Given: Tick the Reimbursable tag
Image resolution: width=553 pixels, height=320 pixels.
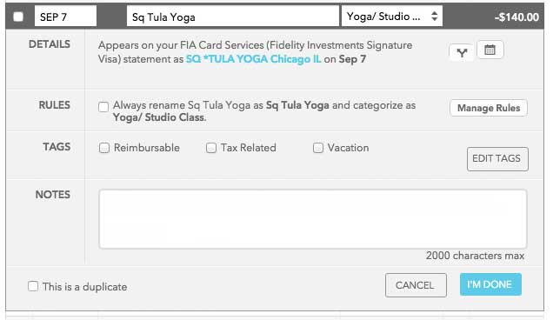Looking at the screenshot, I should [104, 148].
